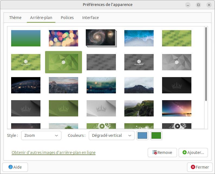Viewport: 215px width, 174px height.
Task: Choose the Earth at night wallpaper
Action: pyautogui.click(x=26, y=85)
